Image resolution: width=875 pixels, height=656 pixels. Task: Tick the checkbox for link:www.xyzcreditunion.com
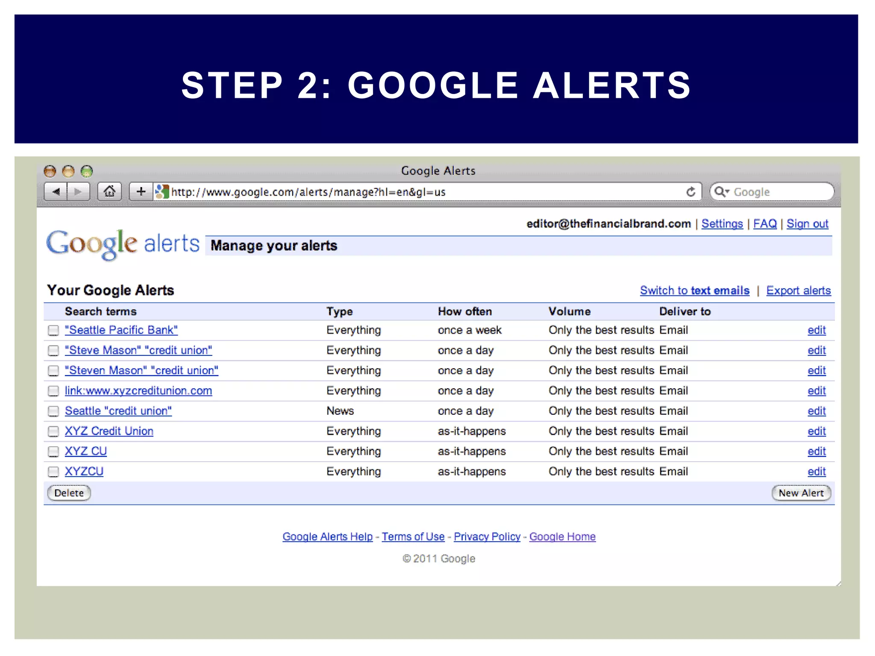[53, 391]
